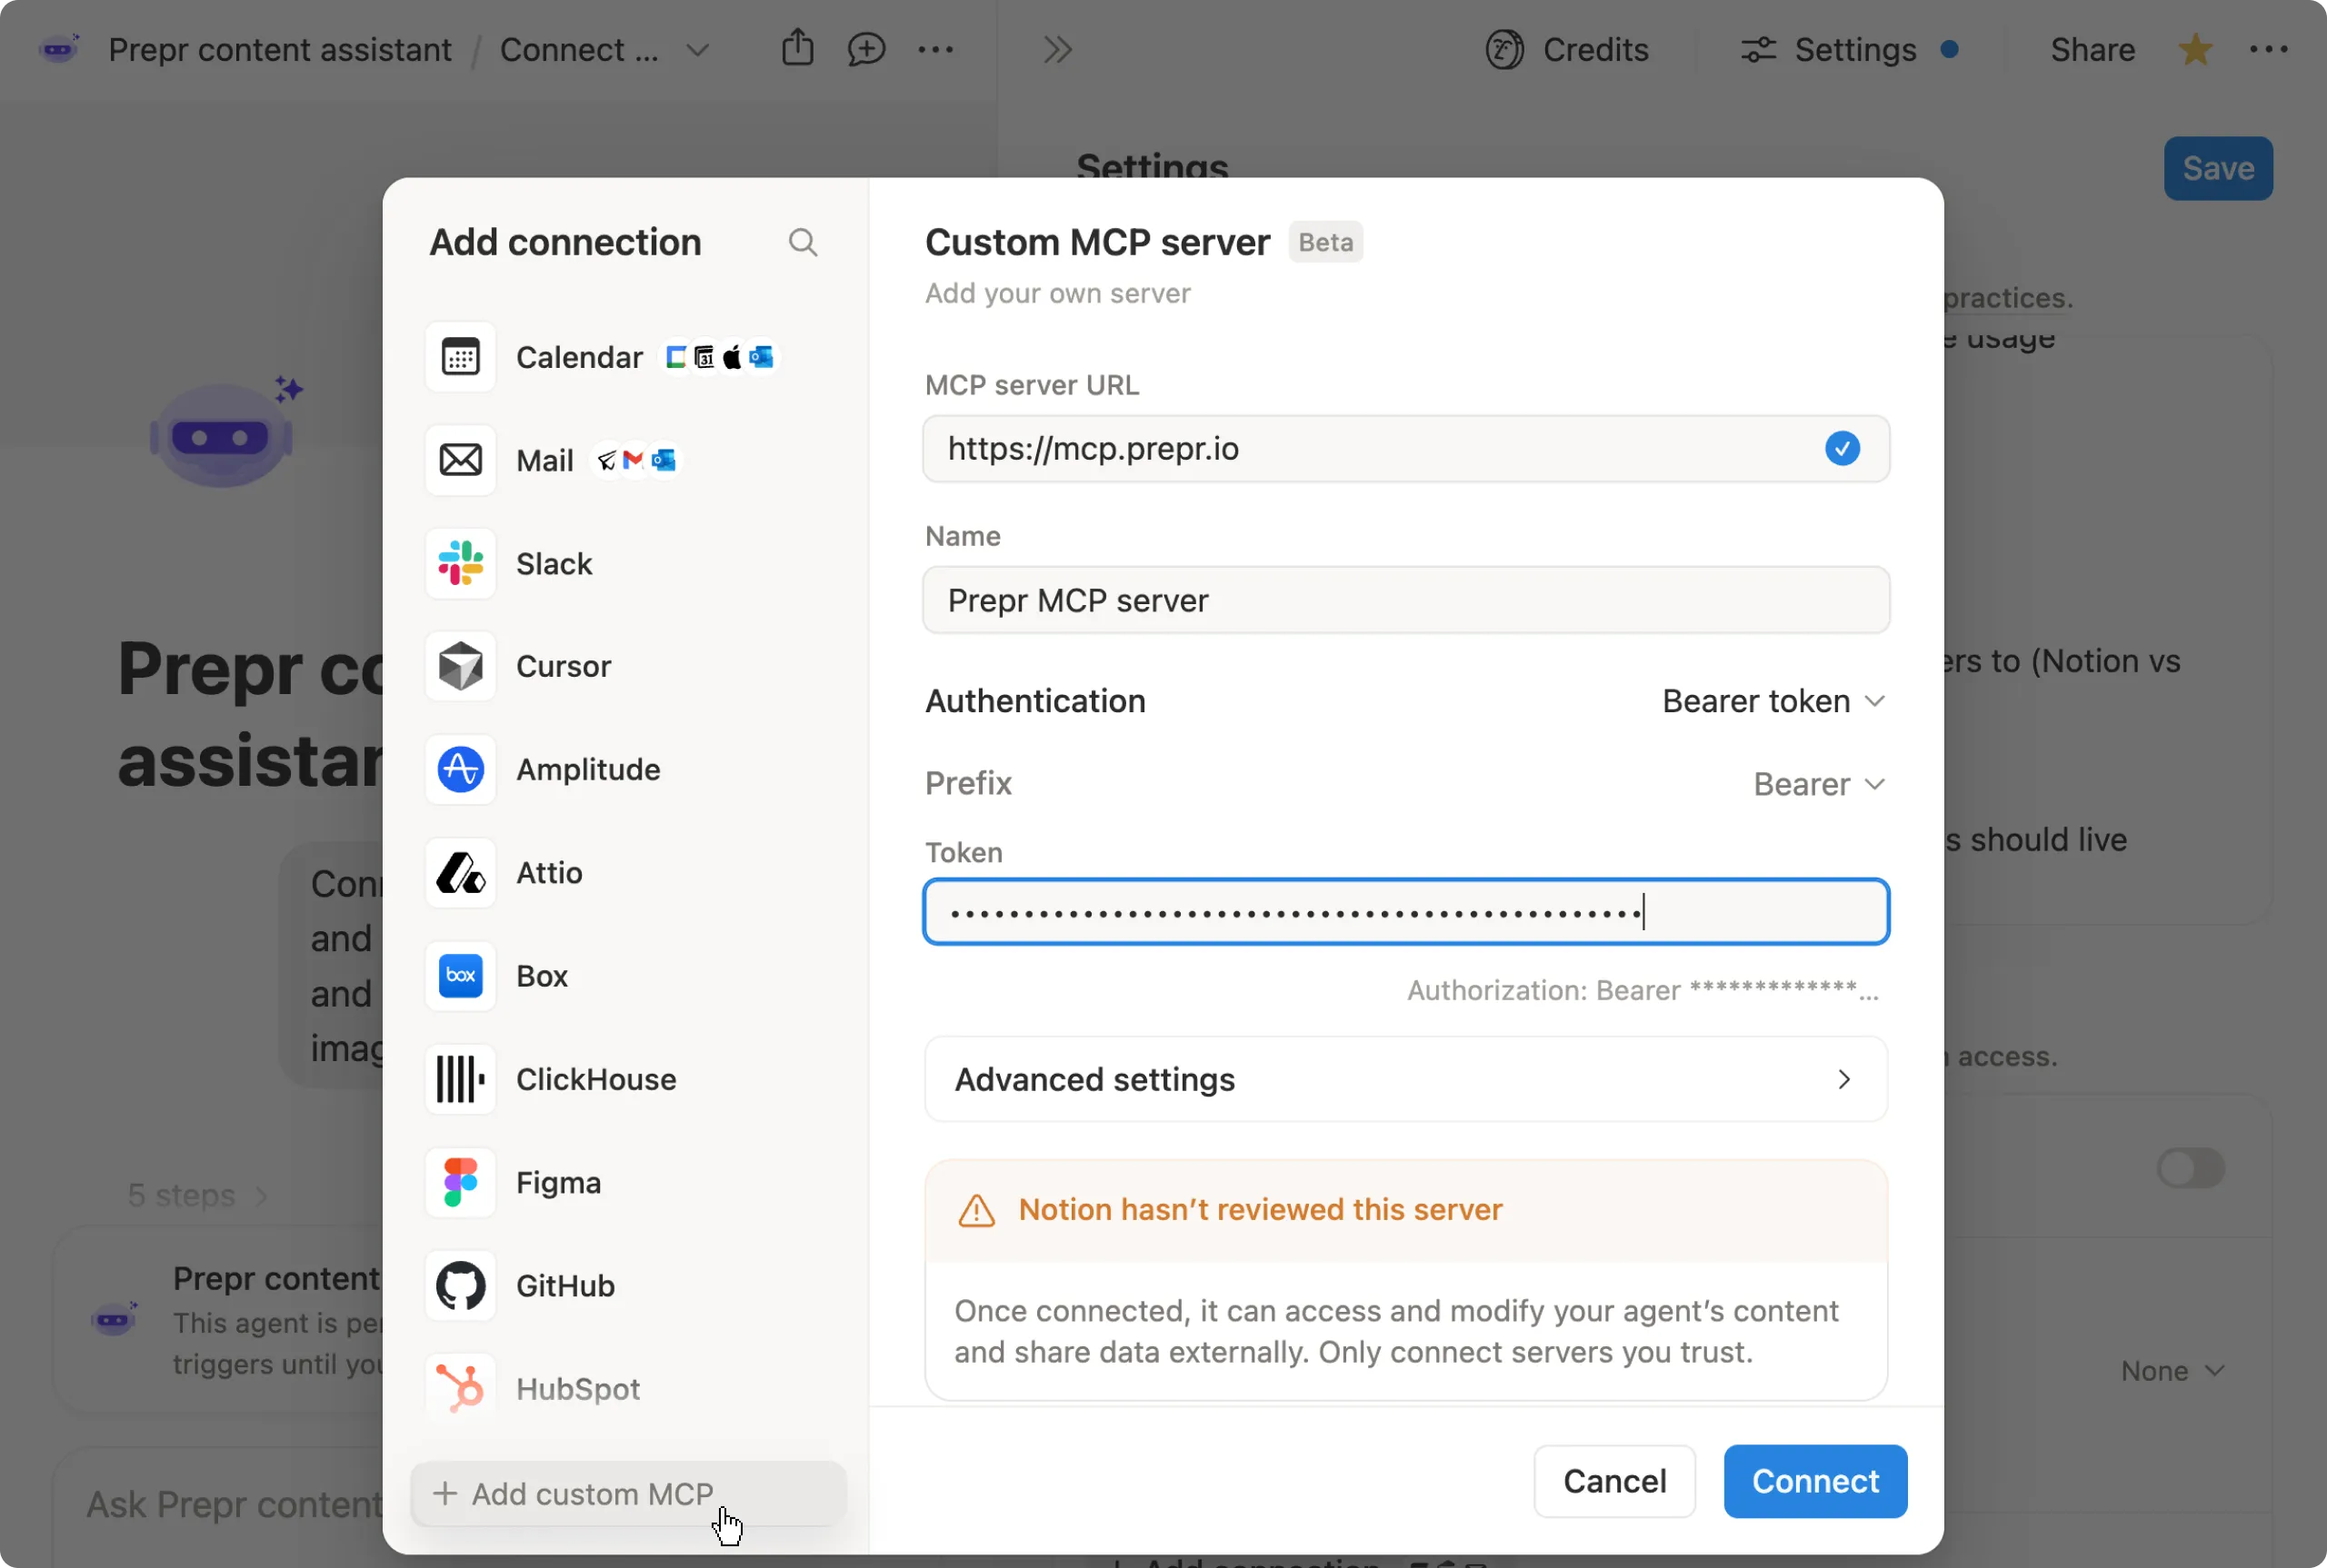This screenshot has height=1568, width=2327.
Task: Select the ClickHouse icon
Action: coord(460,1079)
